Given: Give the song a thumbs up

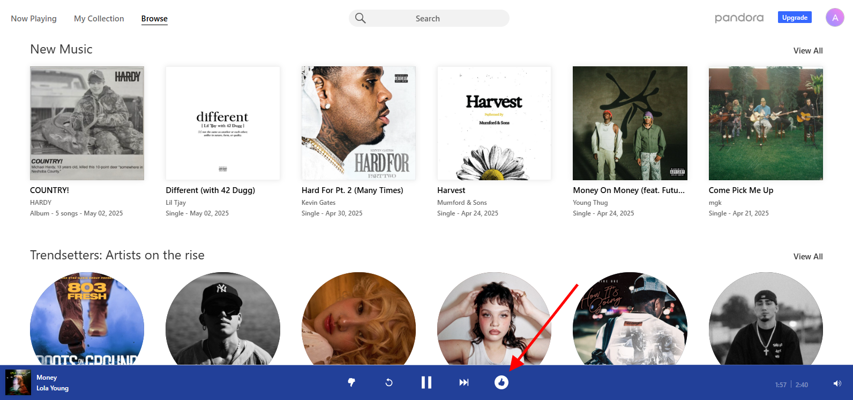Looking at the screenshot, I should (x=502, y=382).
